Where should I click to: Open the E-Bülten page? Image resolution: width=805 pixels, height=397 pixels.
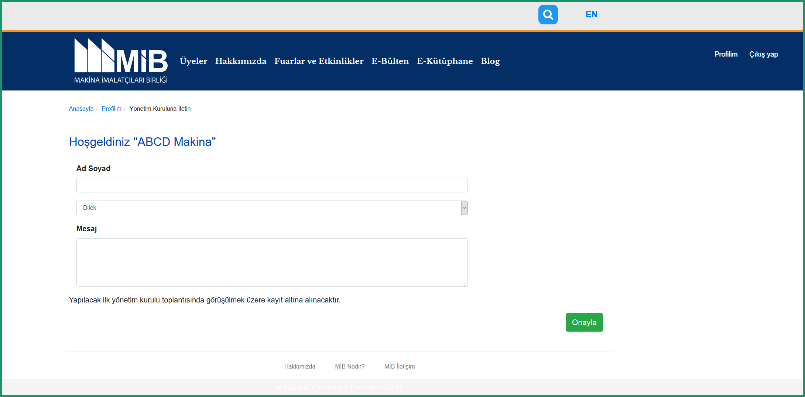(390, 61)
